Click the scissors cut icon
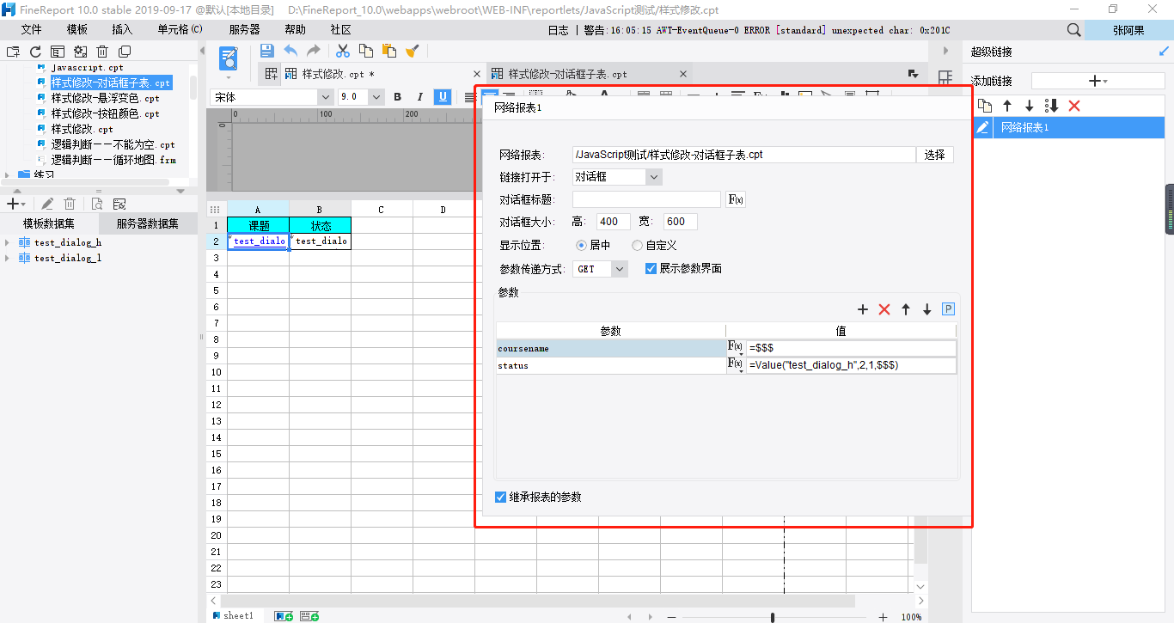This screenshot has width=1174, height=623. [x=343, y=52]
